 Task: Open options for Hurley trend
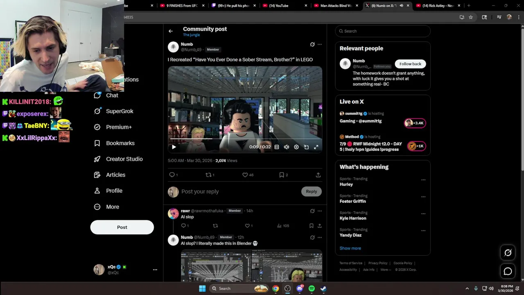(423, 179)
